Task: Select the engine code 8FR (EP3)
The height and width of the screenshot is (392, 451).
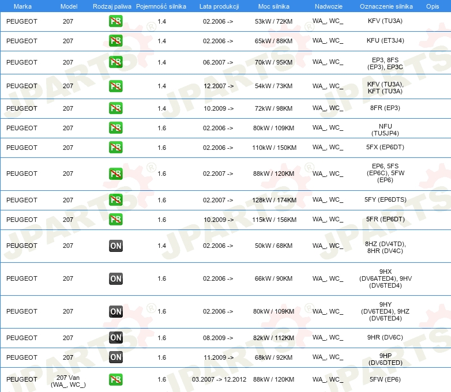Action: (x=385, y=108)
